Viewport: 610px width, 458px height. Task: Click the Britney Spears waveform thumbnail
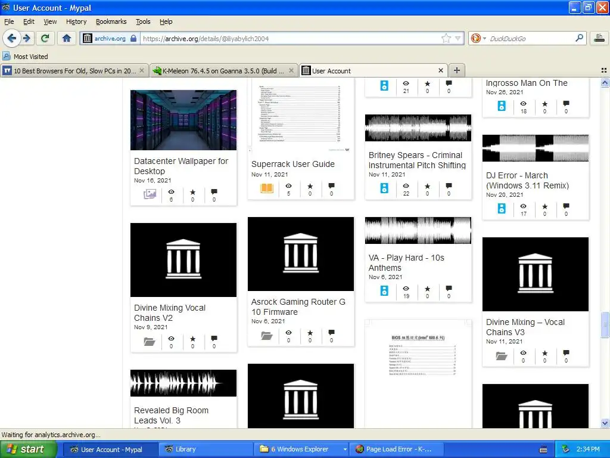(418, 128)
